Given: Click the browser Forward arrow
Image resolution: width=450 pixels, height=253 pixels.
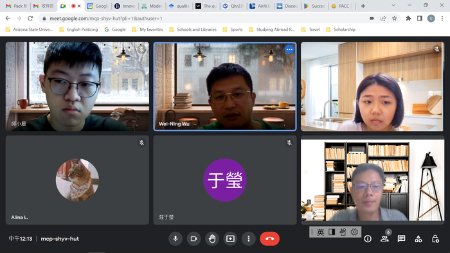Looking at the screenshot, I should (19, 19).
